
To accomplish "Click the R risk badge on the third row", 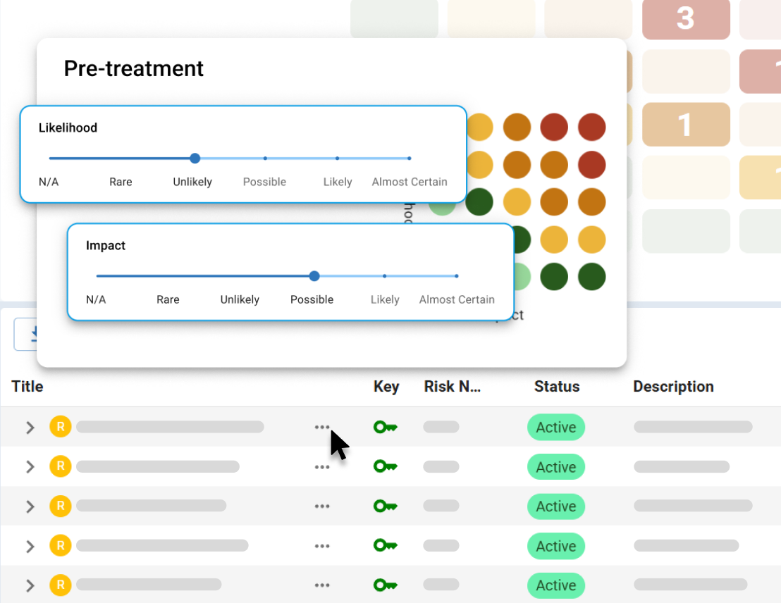I will (x=60, y=506).
